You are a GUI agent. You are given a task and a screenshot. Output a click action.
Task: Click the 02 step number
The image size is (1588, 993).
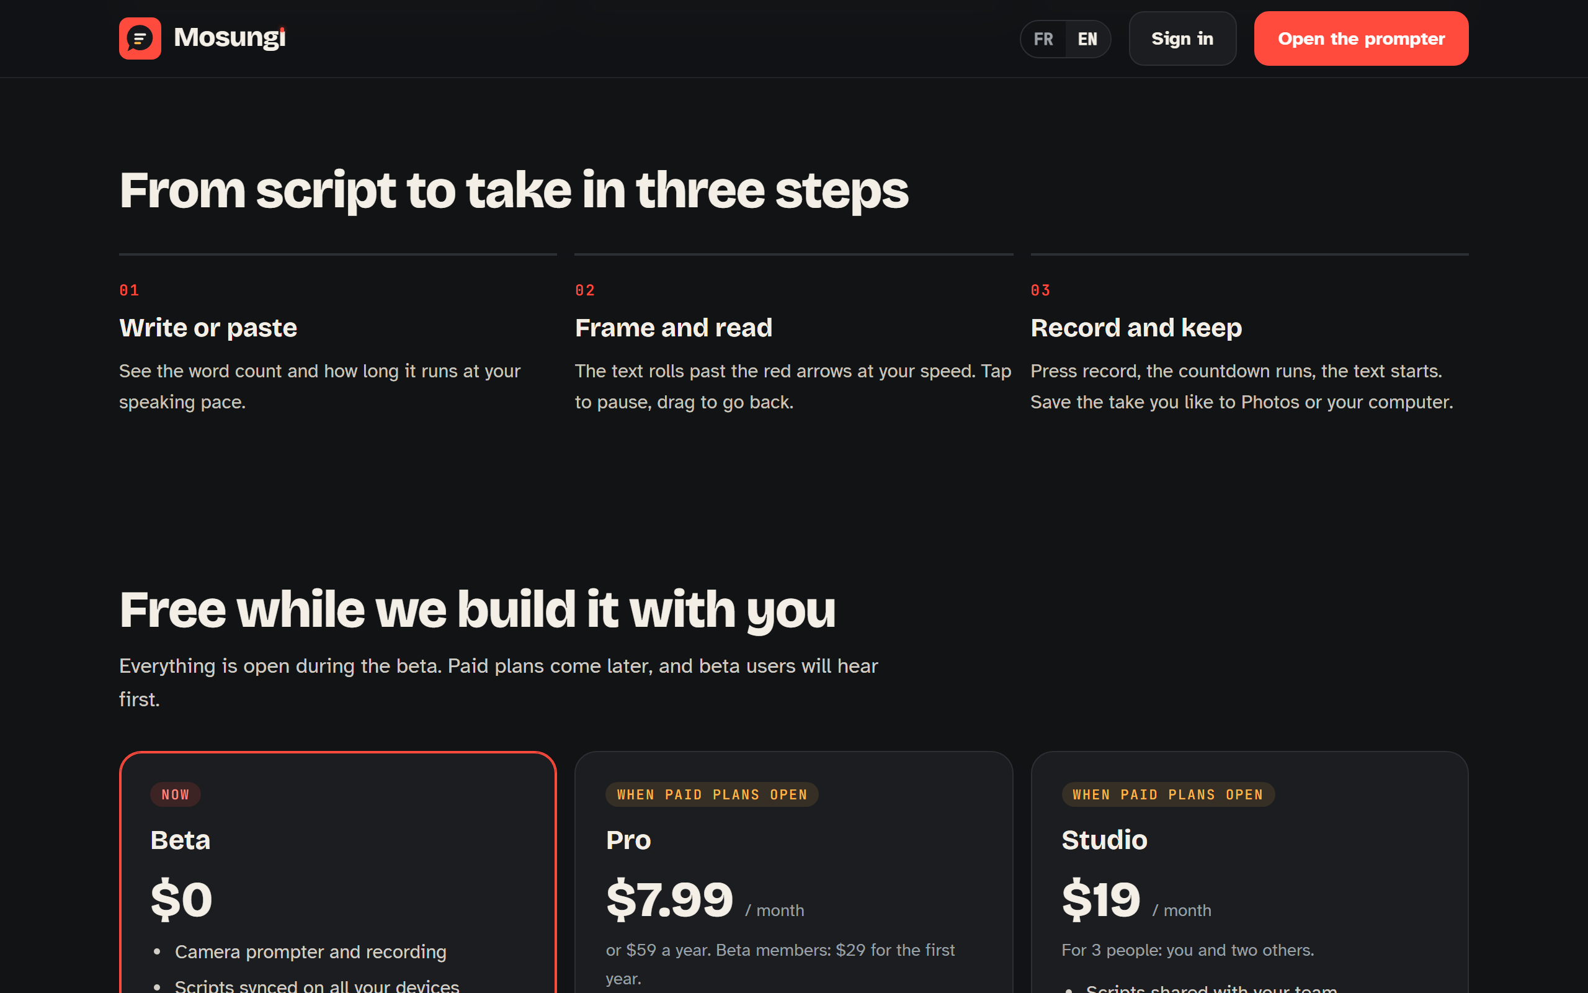pos(585,290)
